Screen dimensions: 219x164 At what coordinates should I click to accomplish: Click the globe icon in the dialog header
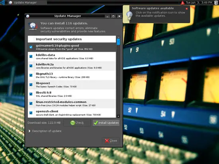coord(33,26)
